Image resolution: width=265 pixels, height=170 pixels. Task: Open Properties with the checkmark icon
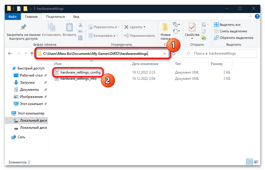(x=192, y=28)
